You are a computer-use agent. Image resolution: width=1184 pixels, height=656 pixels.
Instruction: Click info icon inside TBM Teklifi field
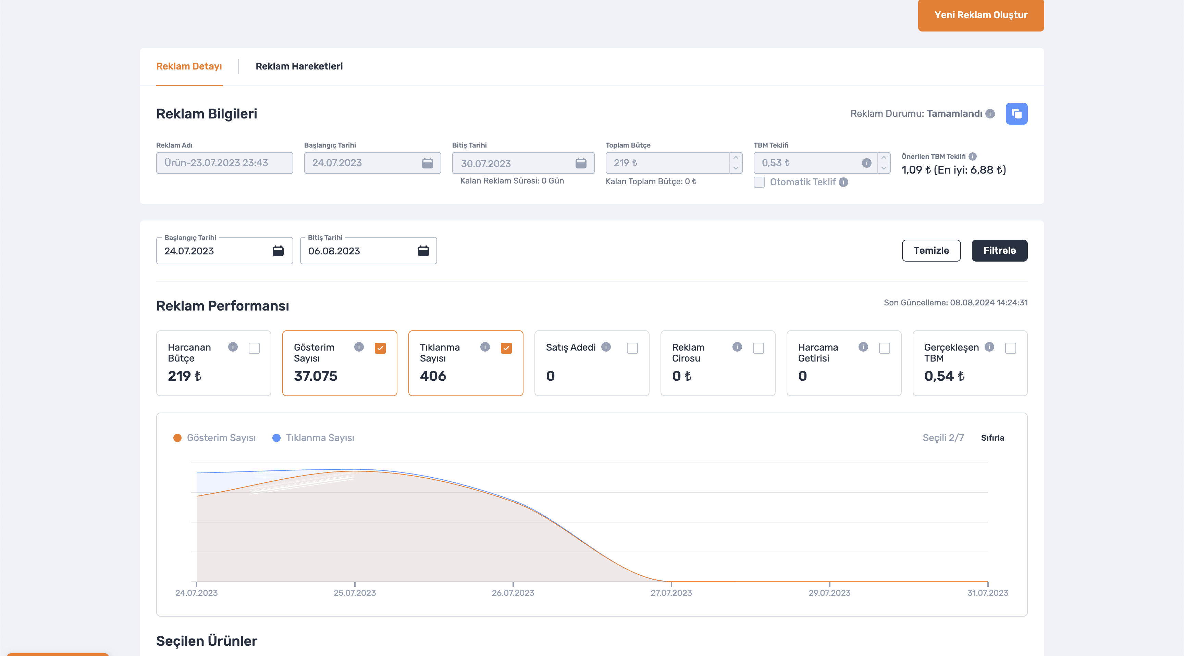(866, 163)
